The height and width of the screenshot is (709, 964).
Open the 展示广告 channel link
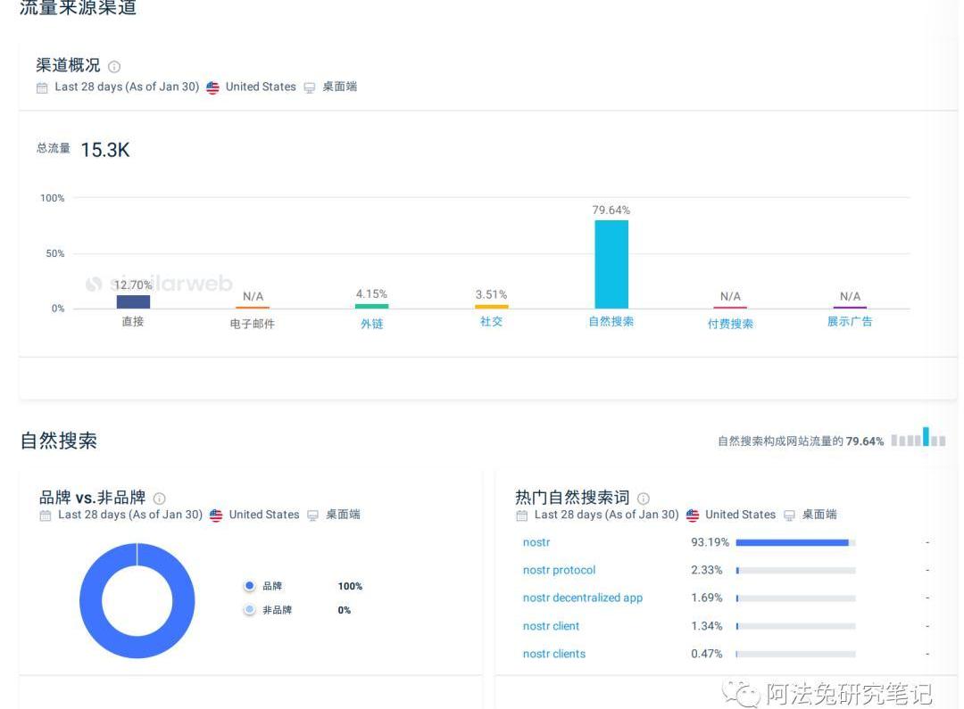coord(850,322)
